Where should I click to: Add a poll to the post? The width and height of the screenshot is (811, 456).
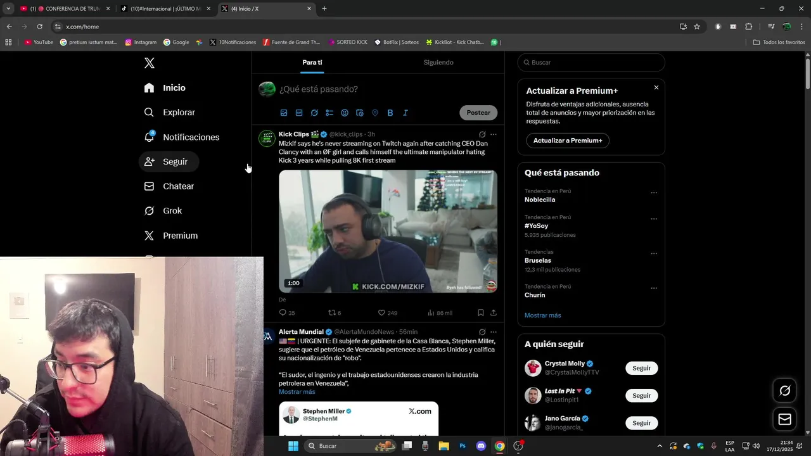(x=329, y=113)
